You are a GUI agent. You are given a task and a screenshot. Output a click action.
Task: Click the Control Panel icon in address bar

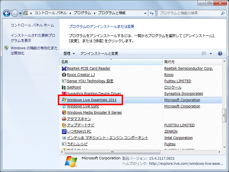(x=26, y=13)
